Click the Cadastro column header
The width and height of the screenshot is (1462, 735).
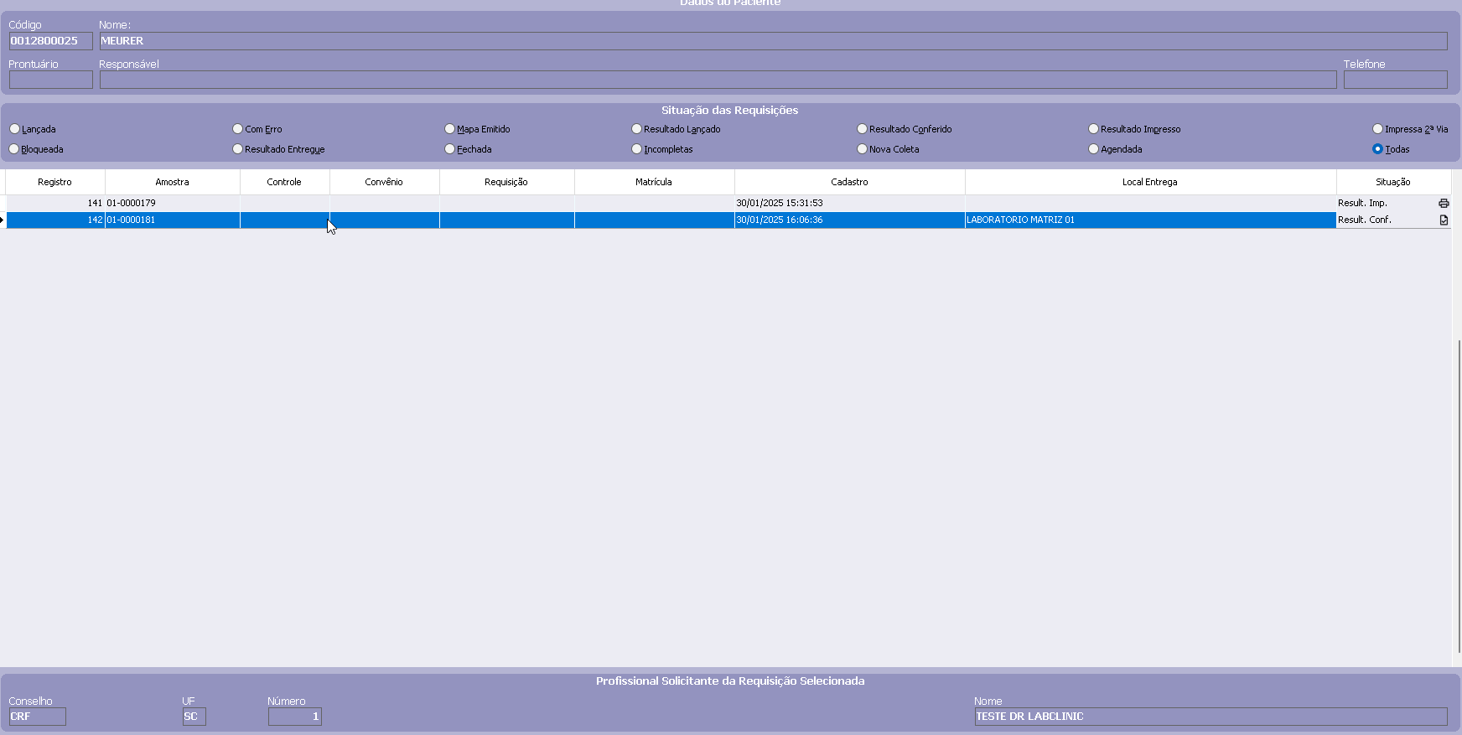pyautogui.click(x=849, y=182)
